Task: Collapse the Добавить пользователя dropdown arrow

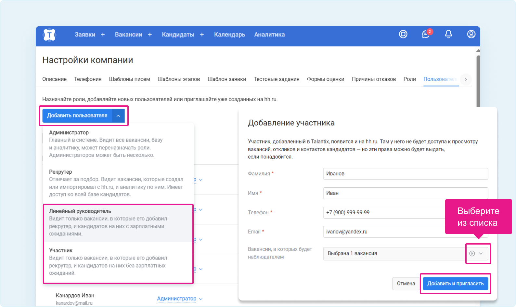Action: [119, 116]
